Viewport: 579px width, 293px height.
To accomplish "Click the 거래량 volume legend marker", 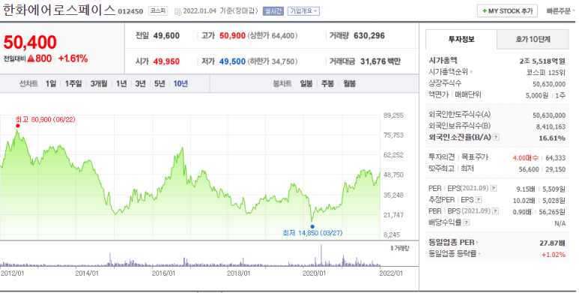I will [x=392, y=248].
